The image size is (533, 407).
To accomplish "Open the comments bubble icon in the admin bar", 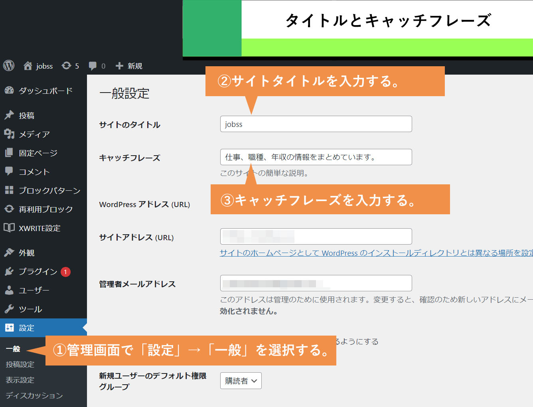I will point(93,66).
